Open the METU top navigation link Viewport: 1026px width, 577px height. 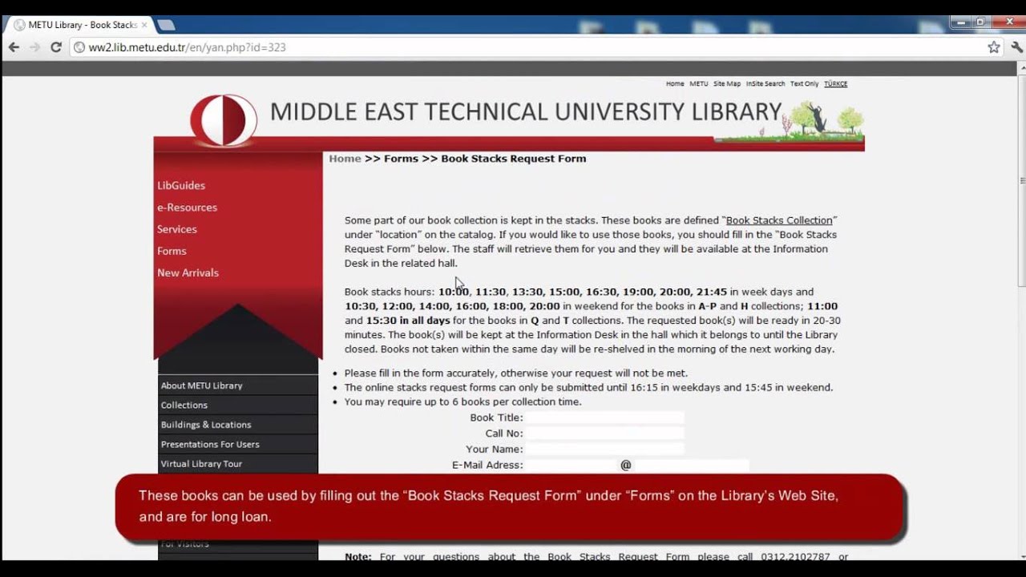click(698, 83)
